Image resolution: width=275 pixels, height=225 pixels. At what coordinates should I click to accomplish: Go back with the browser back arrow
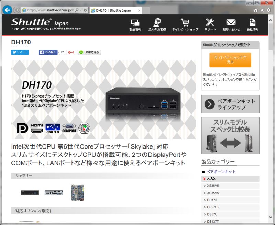click(7, 10)
